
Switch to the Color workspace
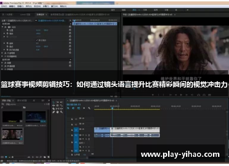[x=134, y=10]
